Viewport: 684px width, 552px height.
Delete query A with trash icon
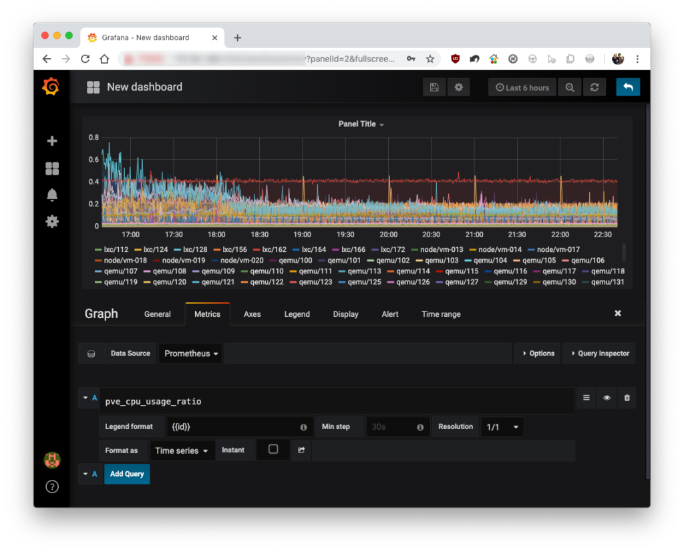[x=627, y=398]
